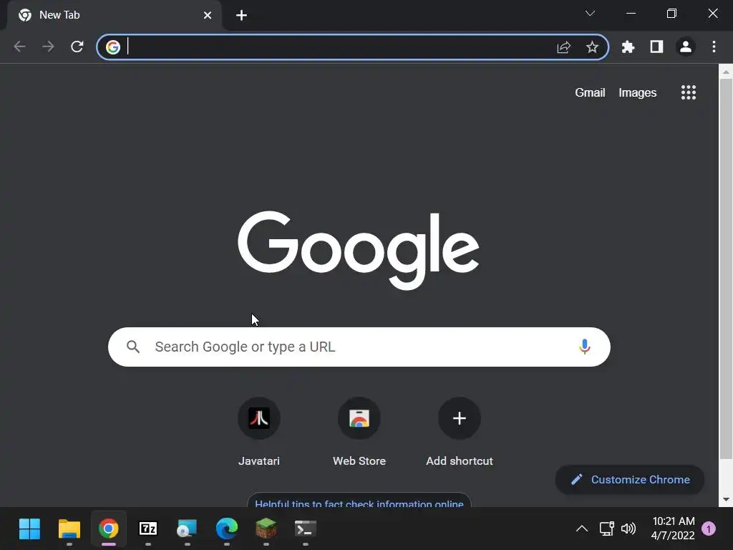Open the Javatari shortcut
Image resolution: width=733 pixels, height=550 pixels.
click(259, 432)
